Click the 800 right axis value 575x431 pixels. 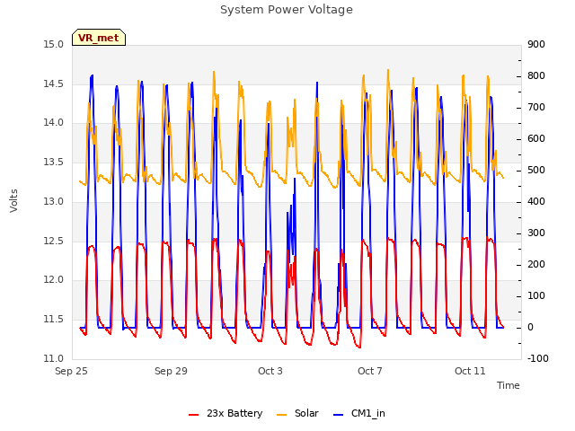coord(536,75)
